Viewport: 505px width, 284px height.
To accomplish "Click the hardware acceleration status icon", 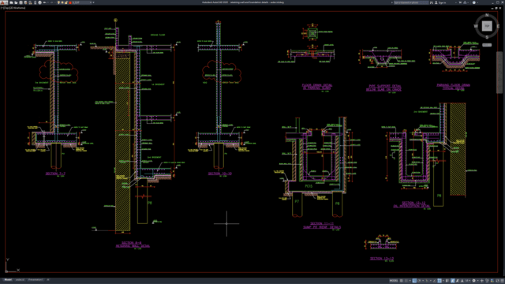I will pyautogui.click(x=492, y=281).
